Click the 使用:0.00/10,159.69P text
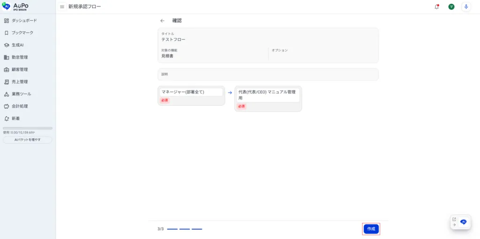Image resolution: width=480 pixels, height=239 pixels. pyautogui.click(x=19, y=133)
